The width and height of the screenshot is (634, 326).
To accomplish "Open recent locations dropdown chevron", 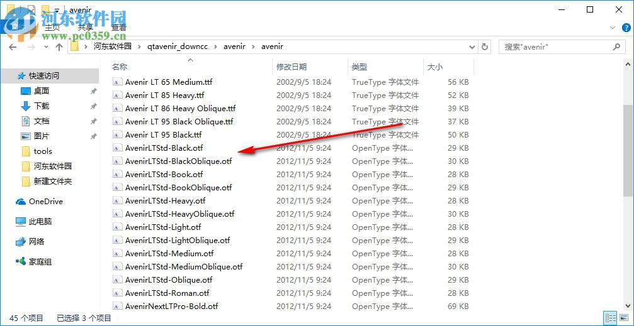I will pyautogui.click(x=46, y=47).
